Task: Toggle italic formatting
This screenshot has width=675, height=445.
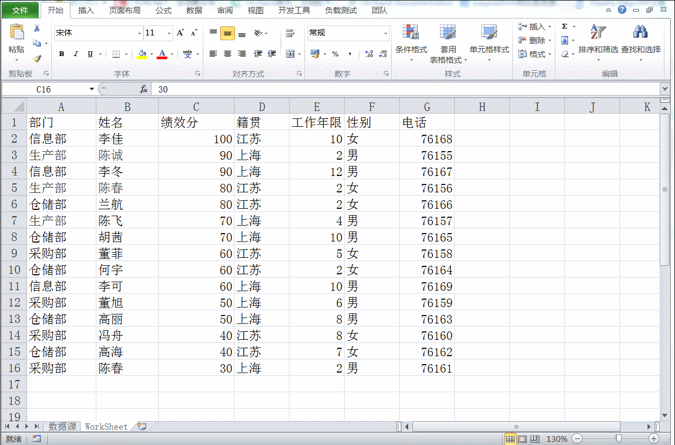Action: coord(76,54)
